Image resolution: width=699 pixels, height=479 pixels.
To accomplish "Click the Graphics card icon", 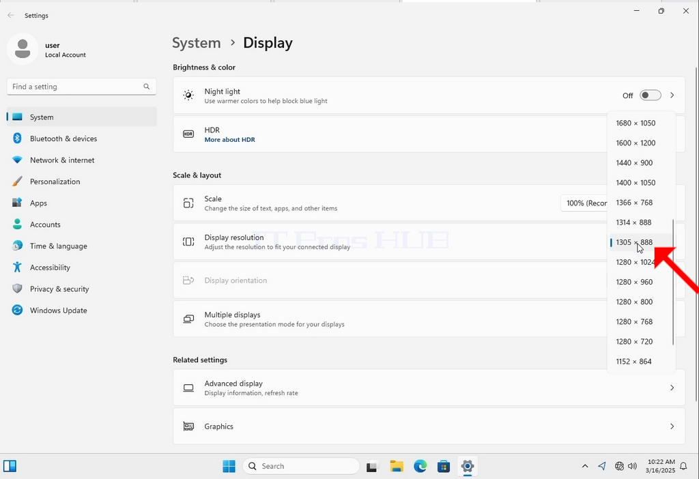I will [x=188, y=426].
